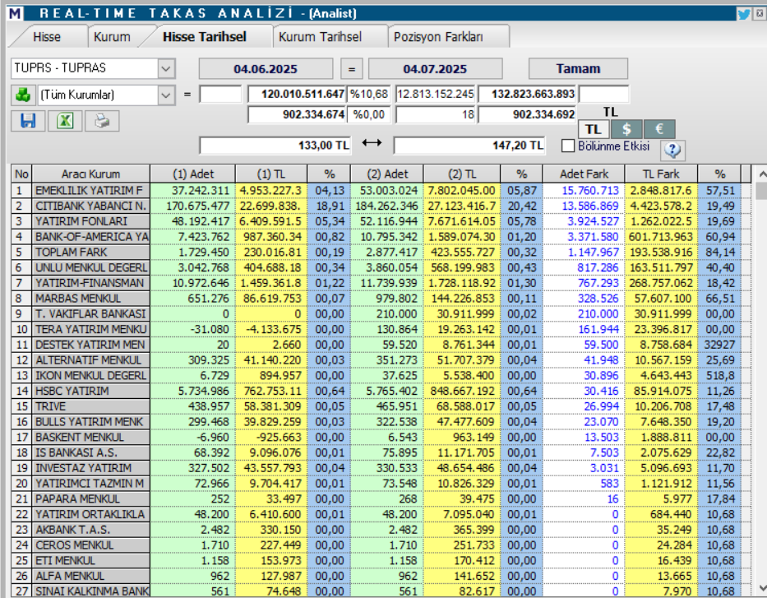Click the printer icon
This screenshot has width=767, height=598.
101,121
